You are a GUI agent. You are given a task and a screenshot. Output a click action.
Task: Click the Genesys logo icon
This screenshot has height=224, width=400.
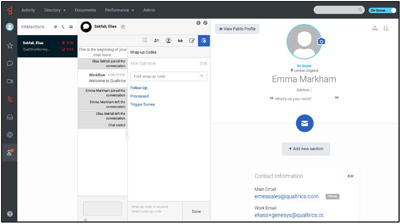click(x=10, y=10)
